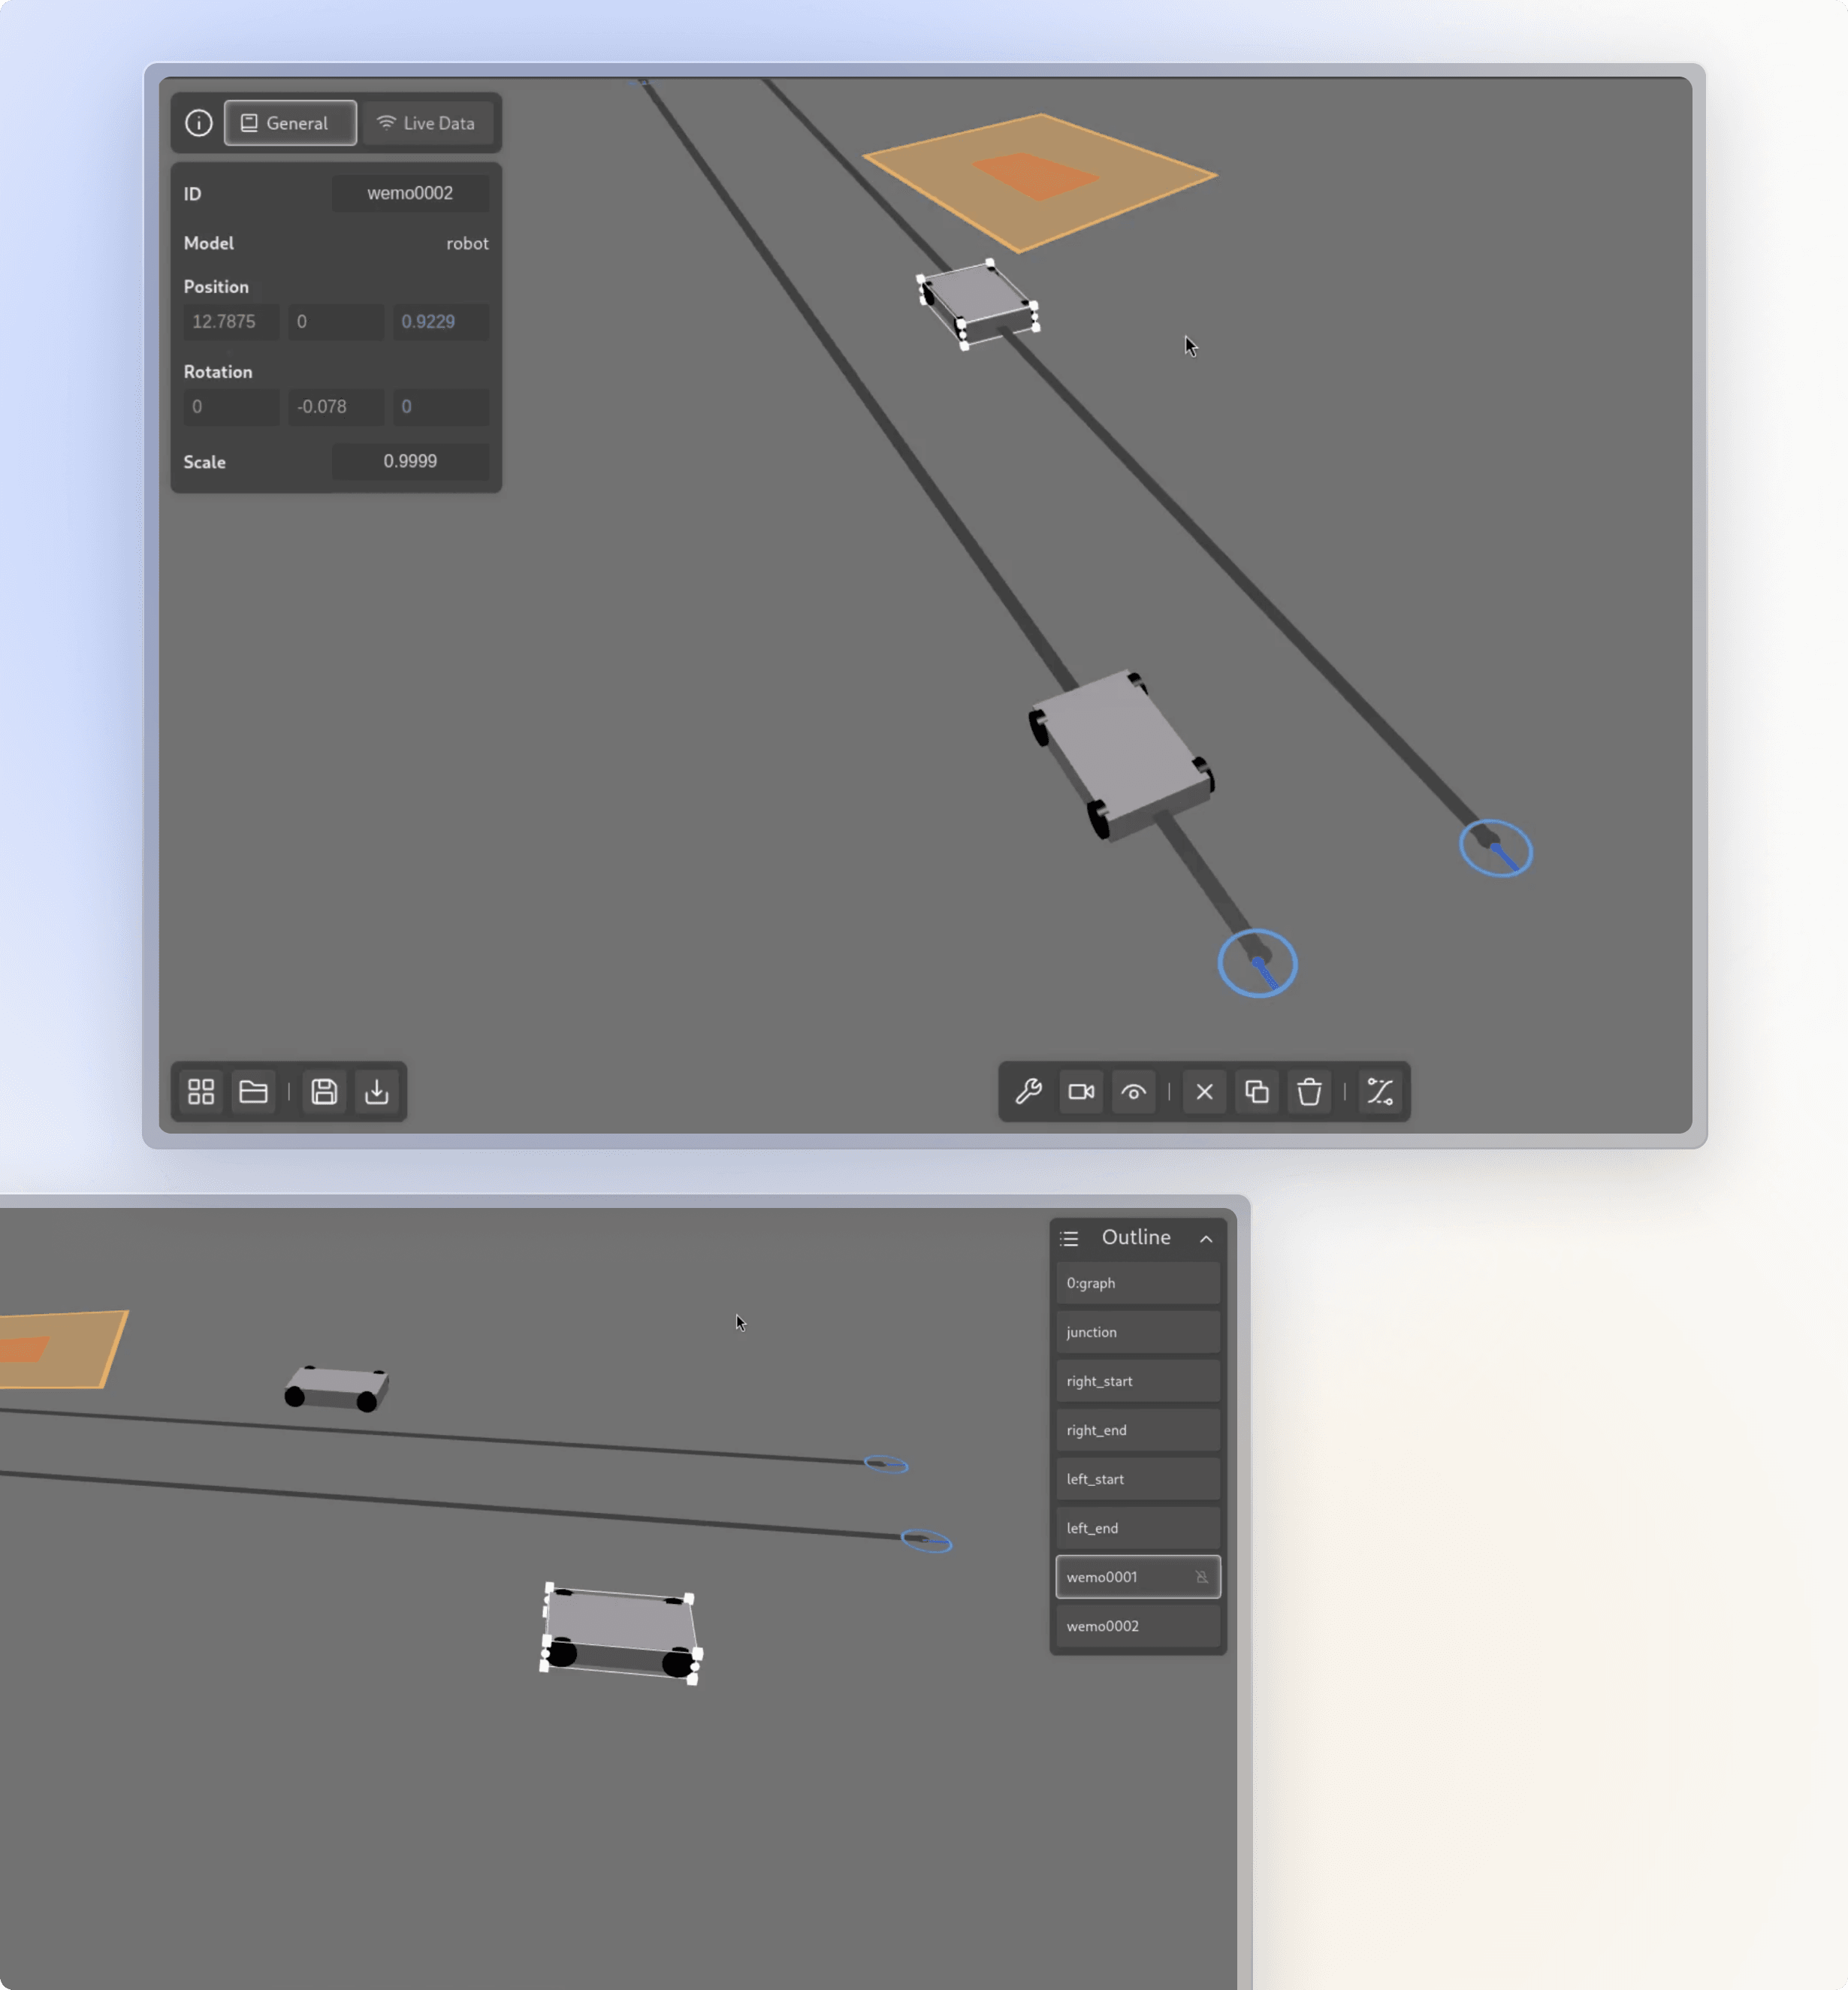The image size is (1848, 1990).
Task: Select left_start in Outline
Action: (x=1138, y=1479)
